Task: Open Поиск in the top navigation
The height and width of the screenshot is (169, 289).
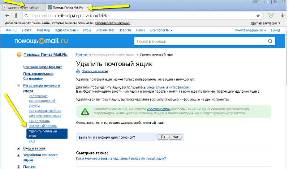Action: (x=141, y=30)
